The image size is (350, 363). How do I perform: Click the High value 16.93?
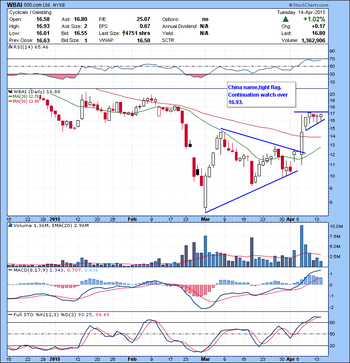point(43,26)
